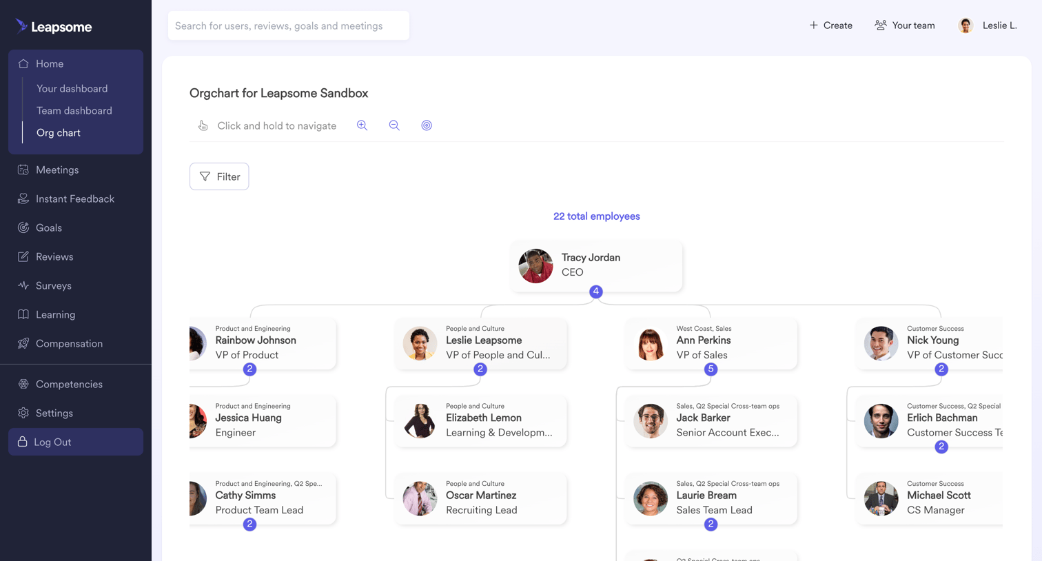
Task: Click the Your team people icon
Action: (881, 25)
